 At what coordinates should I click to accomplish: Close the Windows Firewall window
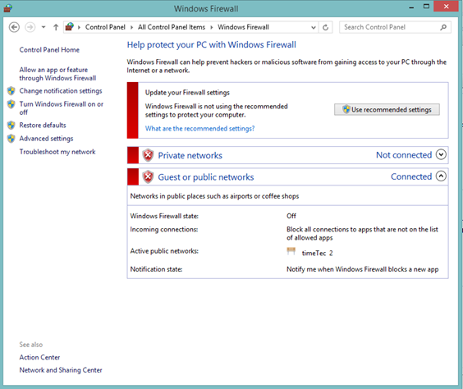point(446,7)
